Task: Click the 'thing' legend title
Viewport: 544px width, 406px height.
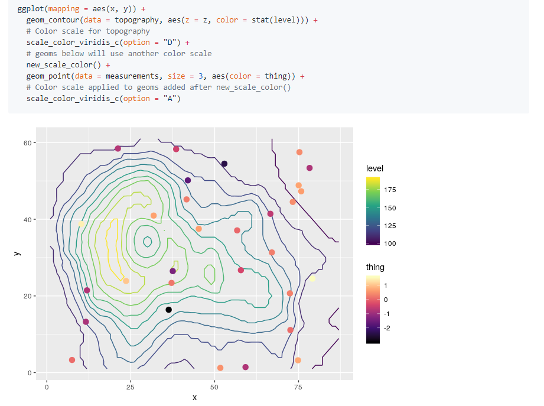Action: point(375,267)
